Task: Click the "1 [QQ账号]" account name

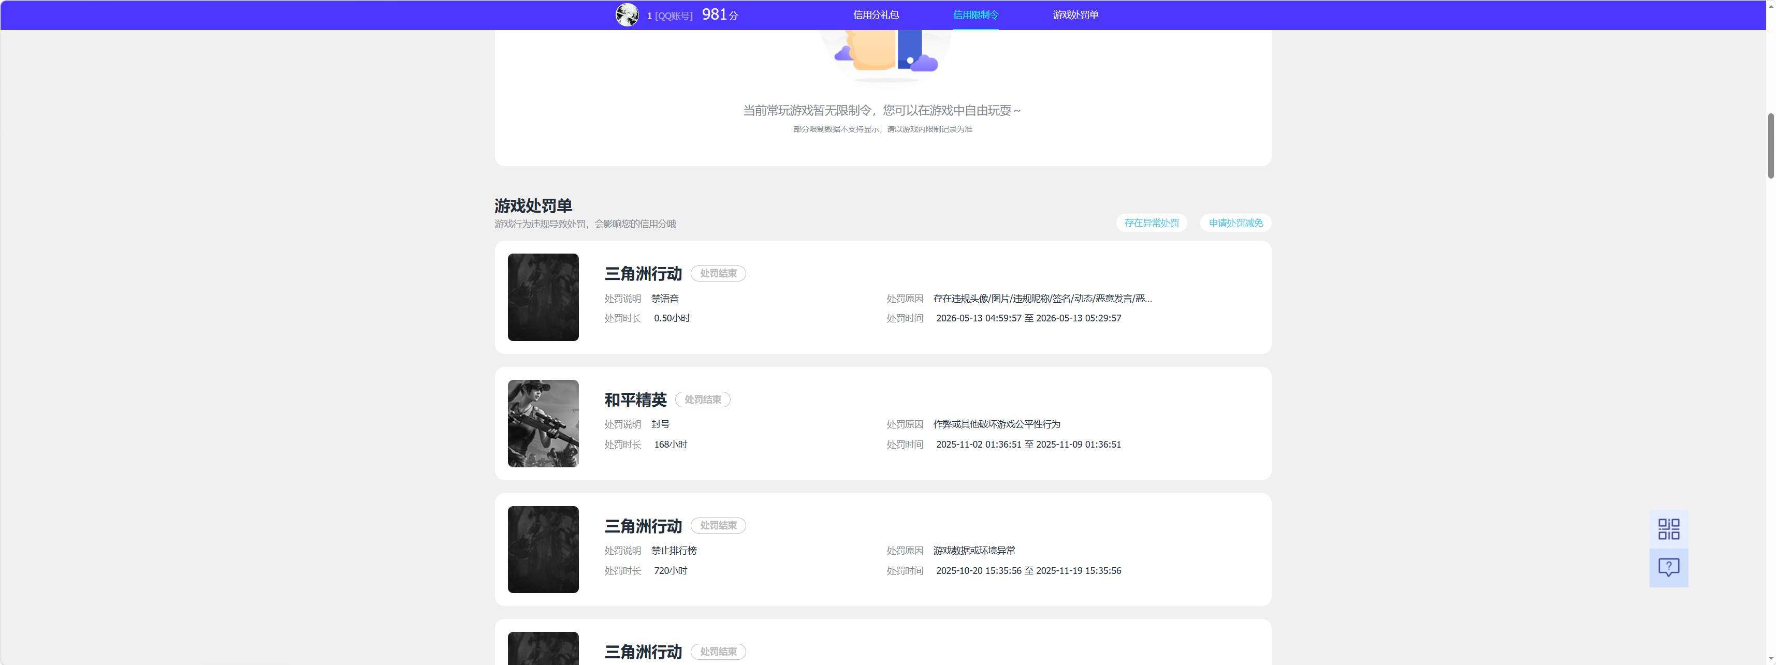Action: 670,15
